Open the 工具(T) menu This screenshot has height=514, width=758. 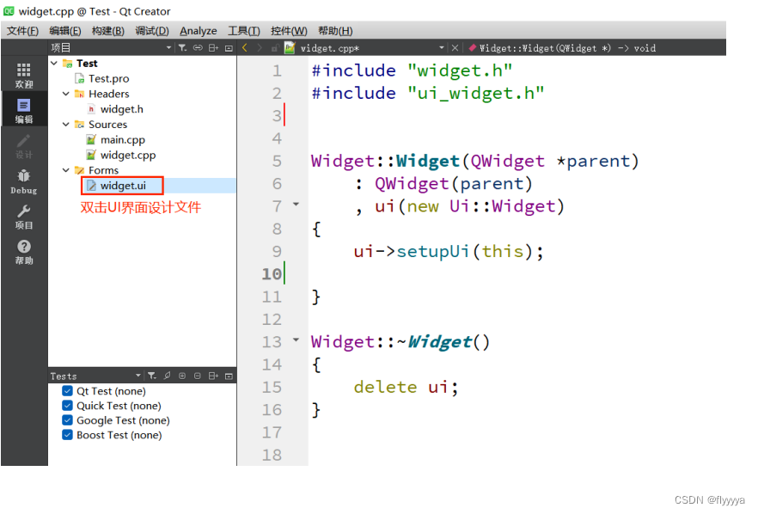[244, 31]
